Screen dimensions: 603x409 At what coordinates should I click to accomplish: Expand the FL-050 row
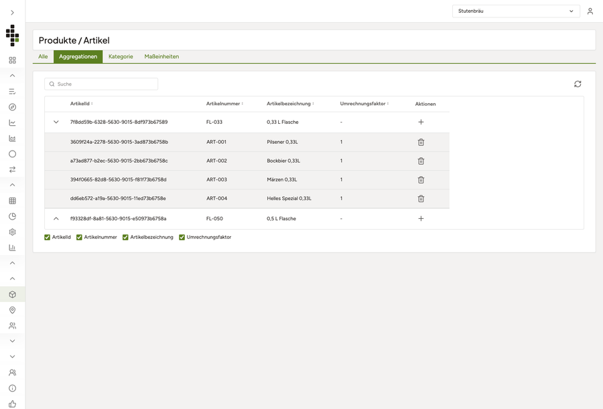coord(56,218)
